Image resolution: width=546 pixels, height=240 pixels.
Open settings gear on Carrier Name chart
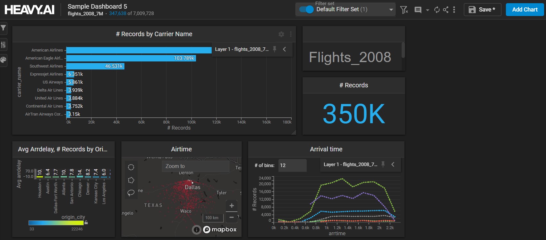point(281,34)
